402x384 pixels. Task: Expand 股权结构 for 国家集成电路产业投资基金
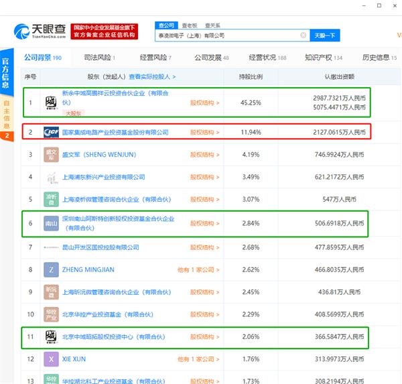[x=204, y=133]
